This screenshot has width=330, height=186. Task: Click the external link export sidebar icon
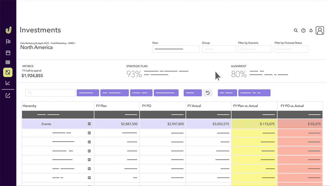pyautogui.click(x=8, y=95)
